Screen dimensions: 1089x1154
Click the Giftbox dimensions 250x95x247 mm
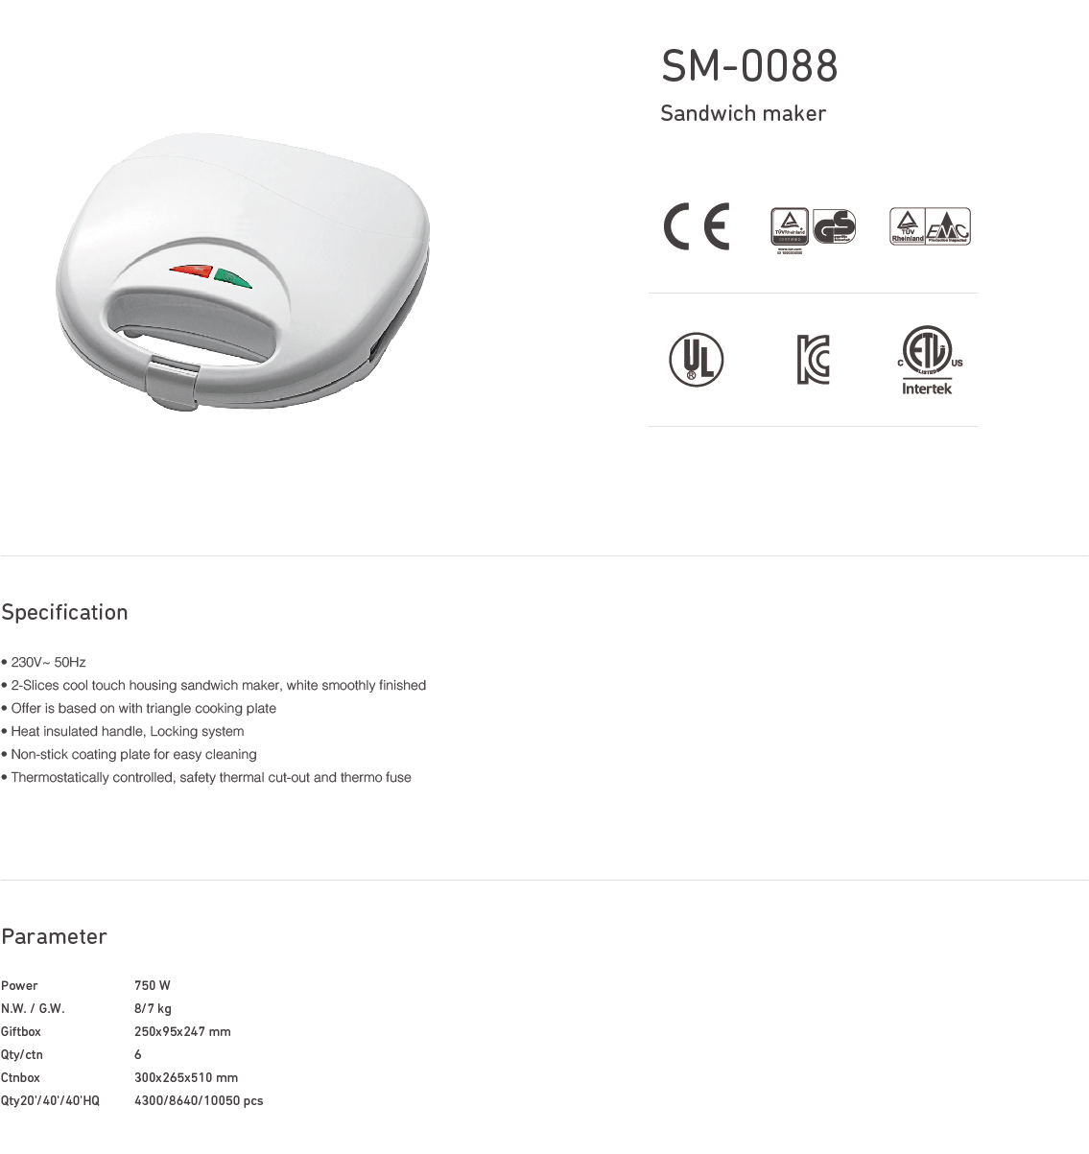(x=182, y=1031)
